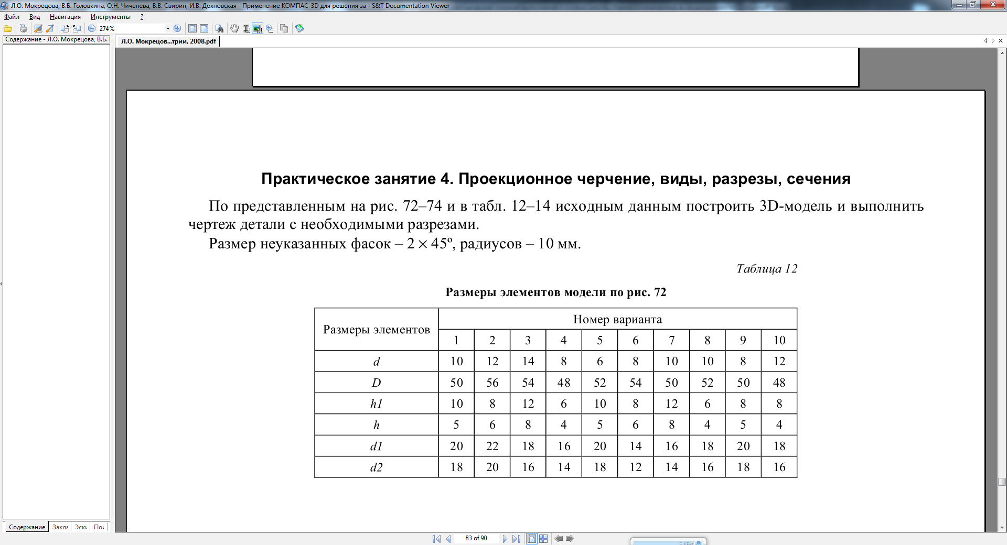This screenshot has height=545, width=1007.
Task: Click the D row label cell
Action: click(x=376, y=383)
